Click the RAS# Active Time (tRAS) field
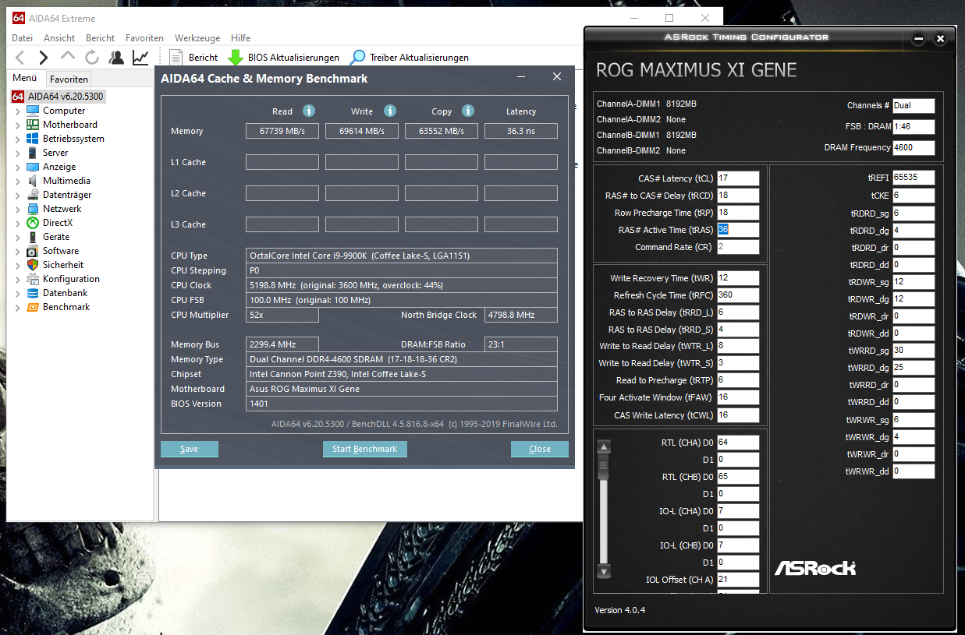Viewport: 965px width, 635px height. (x=738, y=230)
